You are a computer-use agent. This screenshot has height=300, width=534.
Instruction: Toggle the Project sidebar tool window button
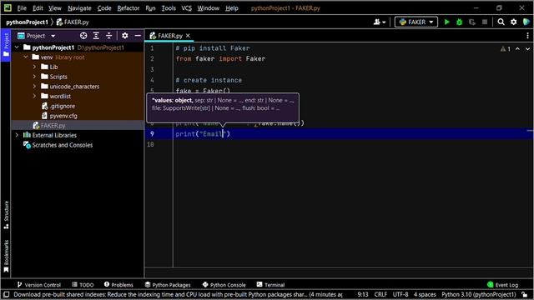6,45
